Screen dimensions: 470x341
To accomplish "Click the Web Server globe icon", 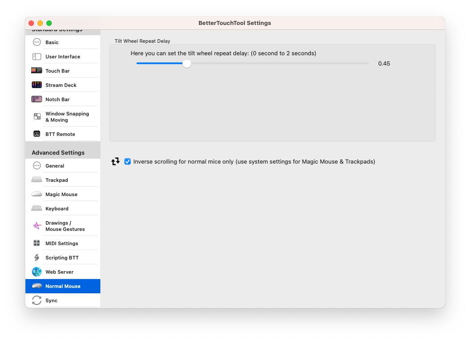I will [37, 272].
